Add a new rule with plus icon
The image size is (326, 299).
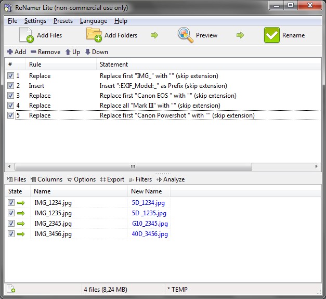pyautogui.click(x=16, y=52)
